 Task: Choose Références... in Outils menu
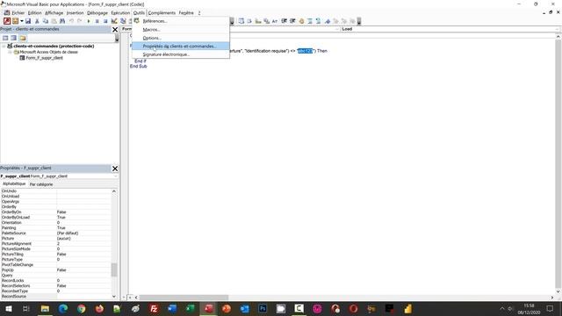click(x=181, y=21)
